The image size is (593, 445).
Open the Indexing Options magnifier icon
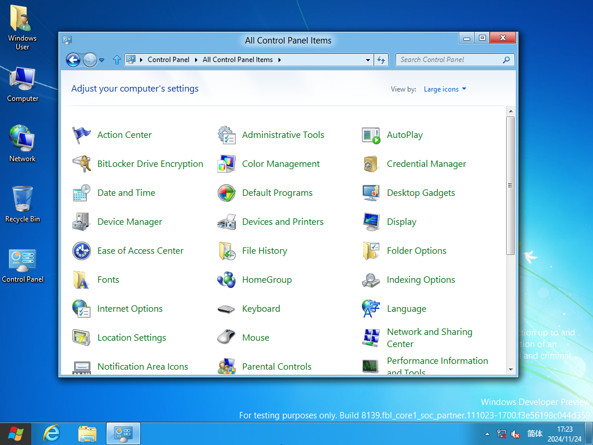371,280
